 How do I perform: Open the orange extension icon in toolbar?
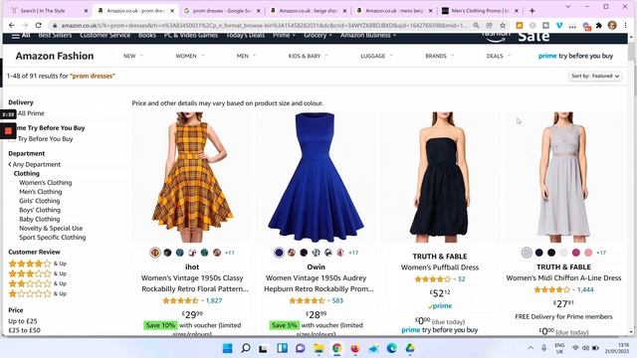[x=520, y=25]
